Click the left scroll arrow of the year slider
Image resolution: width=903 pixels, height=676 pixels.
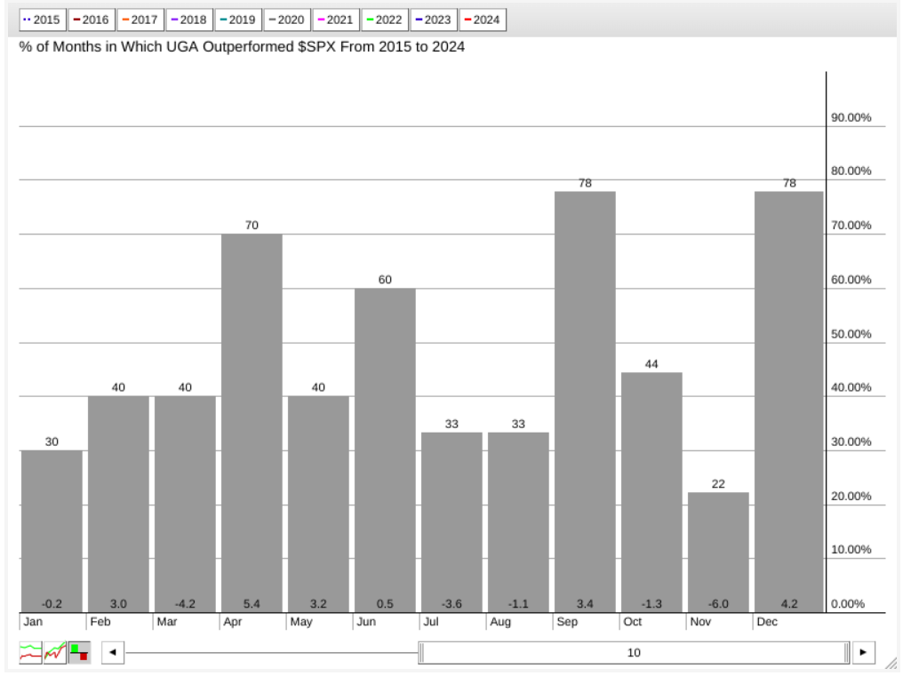(x=112, y=653)
